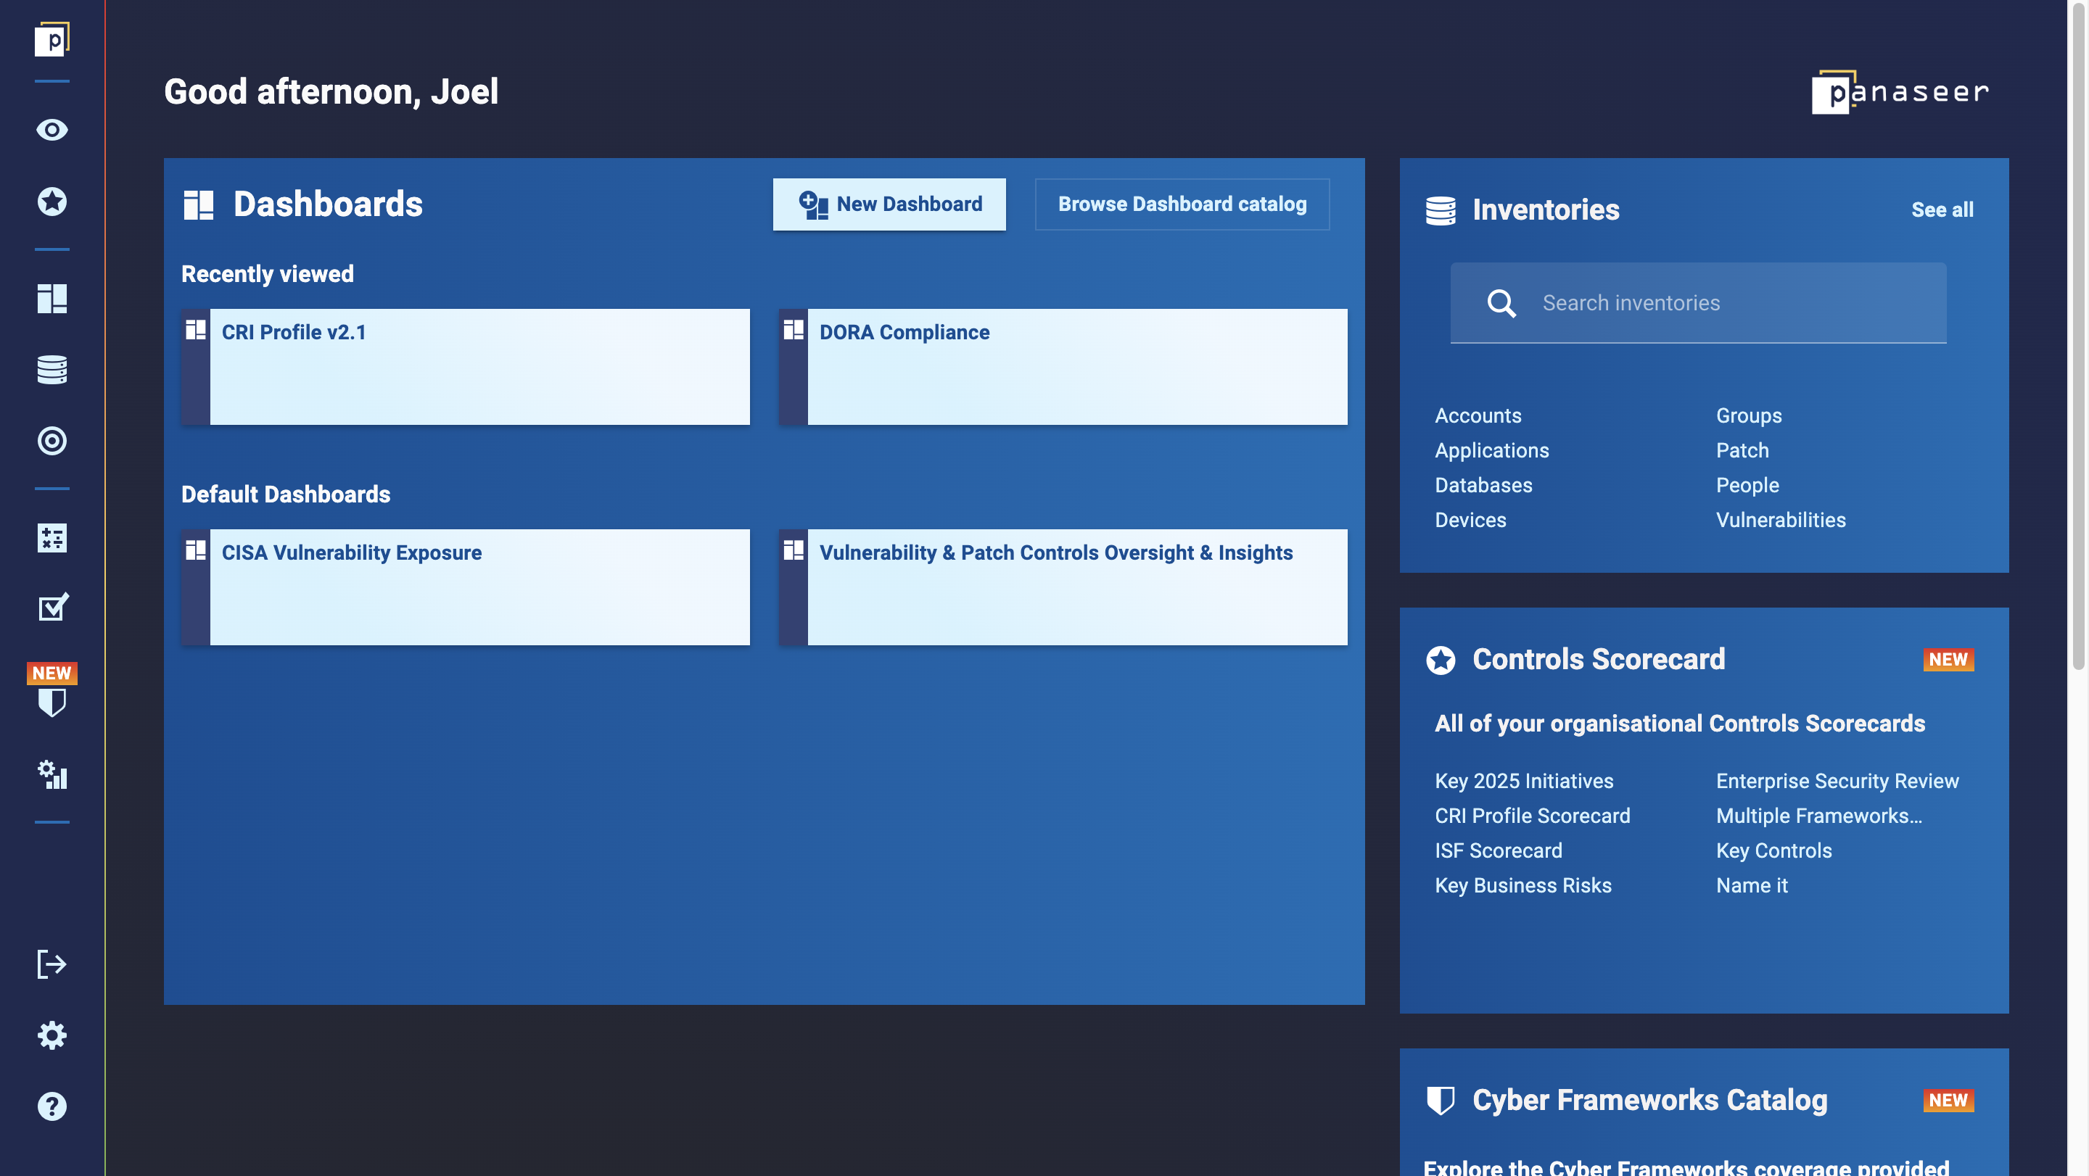Click CRI Profile v2.1 card dashboard icon
Screen dimensions: 2089x1176
tap(195, 330)
